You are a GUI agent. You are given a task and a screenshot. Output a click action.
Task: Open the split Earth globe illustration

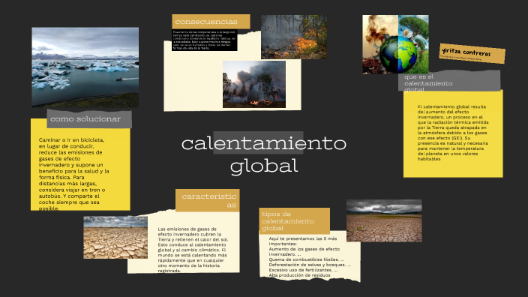click(x=395, y=44)
